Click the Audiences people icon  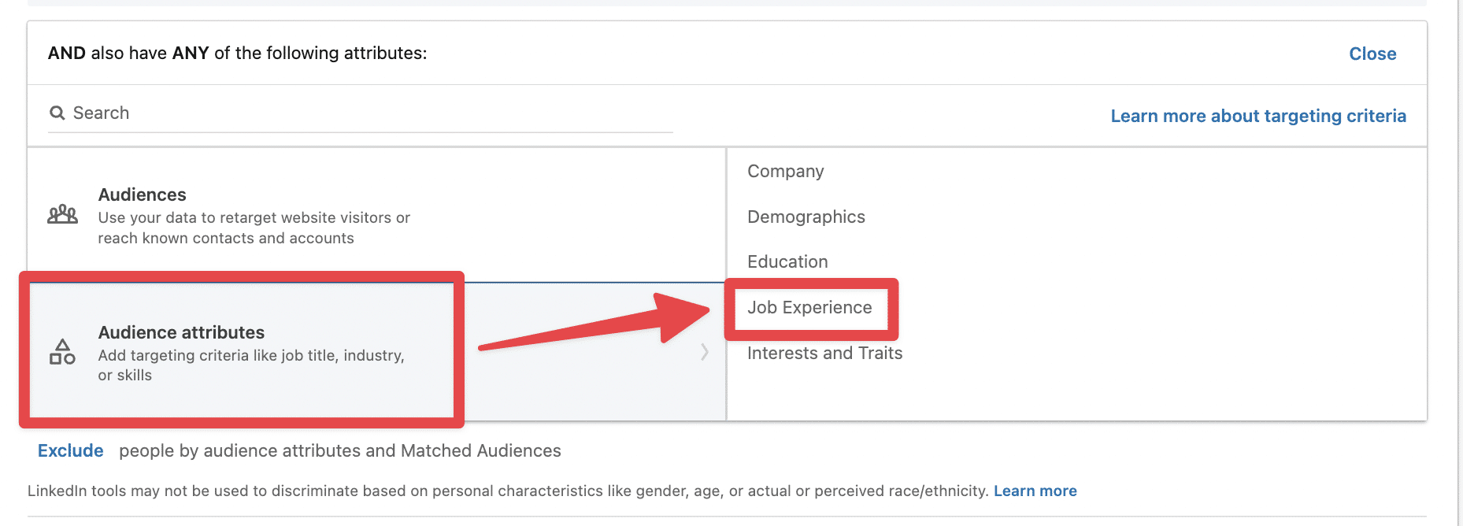[62, 214]
